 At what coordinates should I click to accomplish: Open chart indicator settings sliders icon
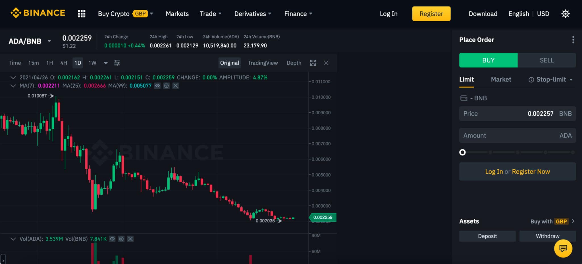[x=117, y=63]
